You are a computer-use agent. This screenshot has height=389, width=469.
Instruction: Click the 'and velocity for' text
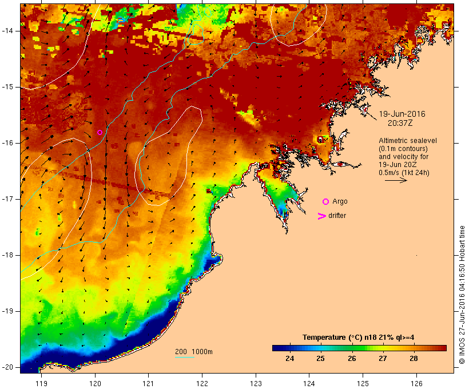[x=403, y=157]
